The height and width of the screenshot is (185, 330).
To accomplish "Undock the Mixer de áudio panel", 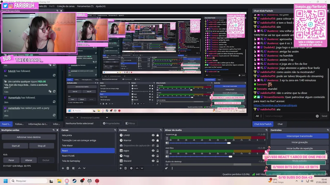I will 267,130.
